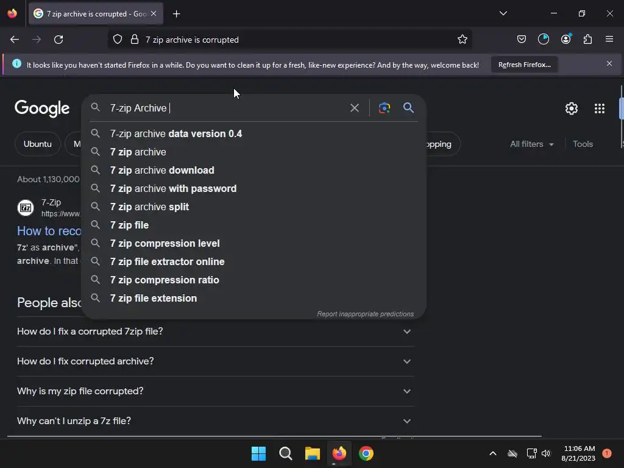Click the Google logo
Screen dimensions: 624x468
click(42, 108)
